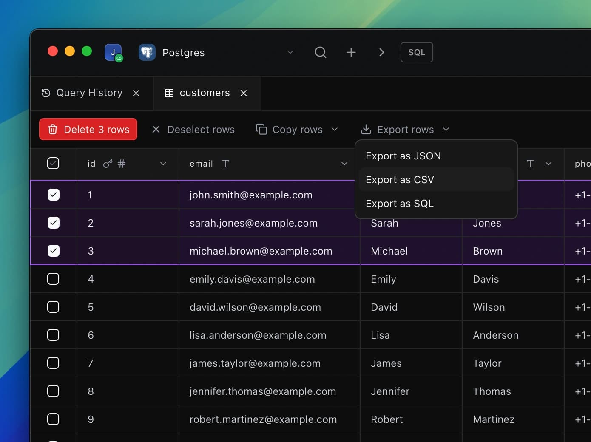Click the primary key icon in id header
Image resolution: width=591 pixels, height=442 pixels.
point(108,164)
